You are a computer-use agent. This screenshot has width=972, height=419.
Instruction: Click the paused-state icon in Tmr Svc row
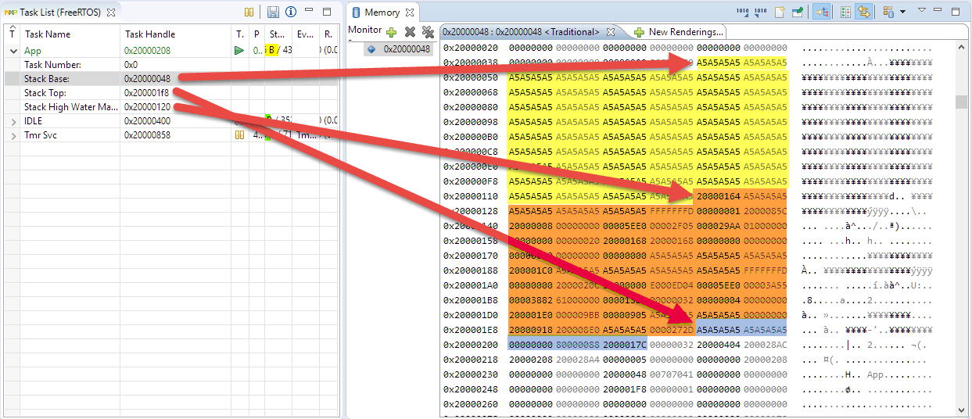(x=240, y=135)
